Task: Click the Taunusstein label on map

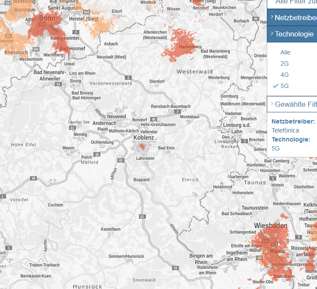Action: (255, 208)
